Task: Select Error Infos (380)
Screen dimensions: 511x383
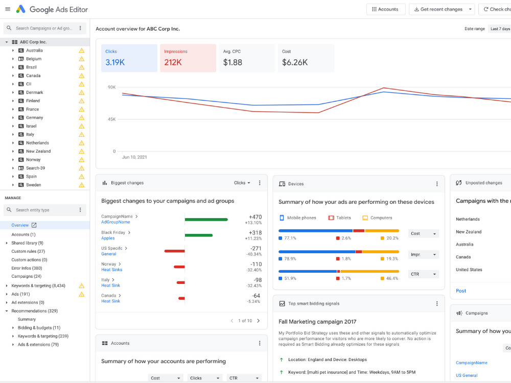Action: coord(27,268)
